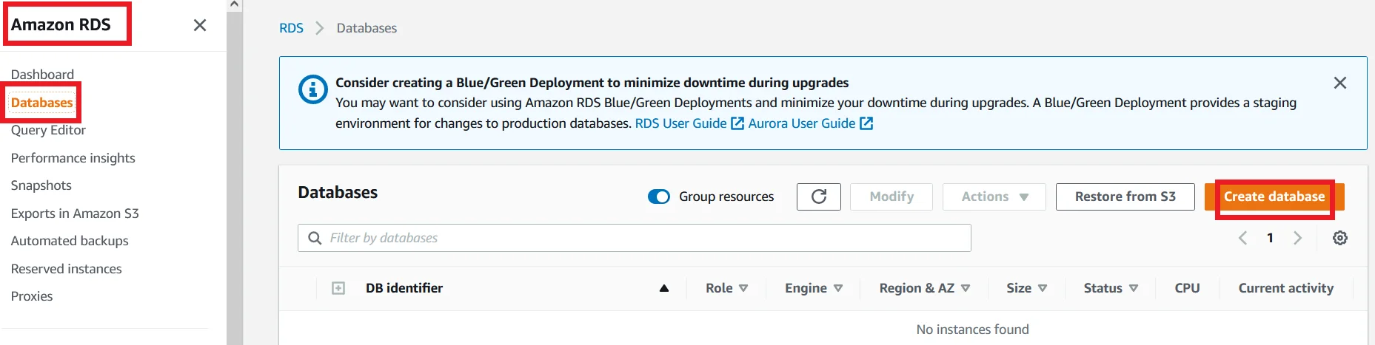Viewport: 1375px width, 345px height.
Task: Go to Reserved instances
Action: click(x=66, y=269)
